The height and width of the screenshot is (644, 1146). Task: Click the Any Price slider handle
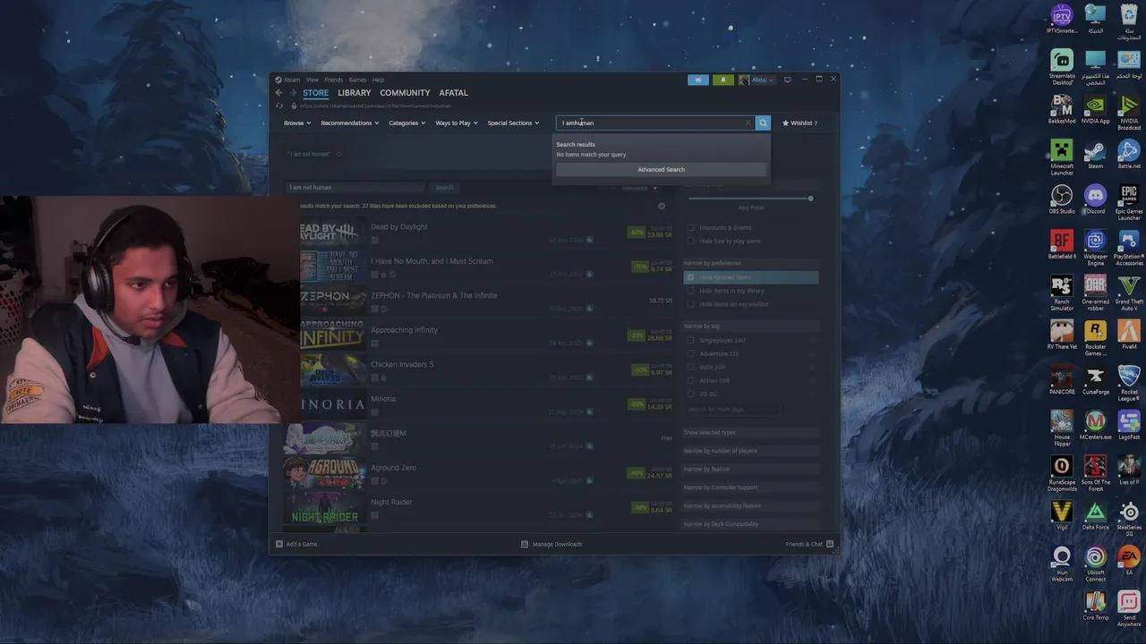[x=810, y=198]
